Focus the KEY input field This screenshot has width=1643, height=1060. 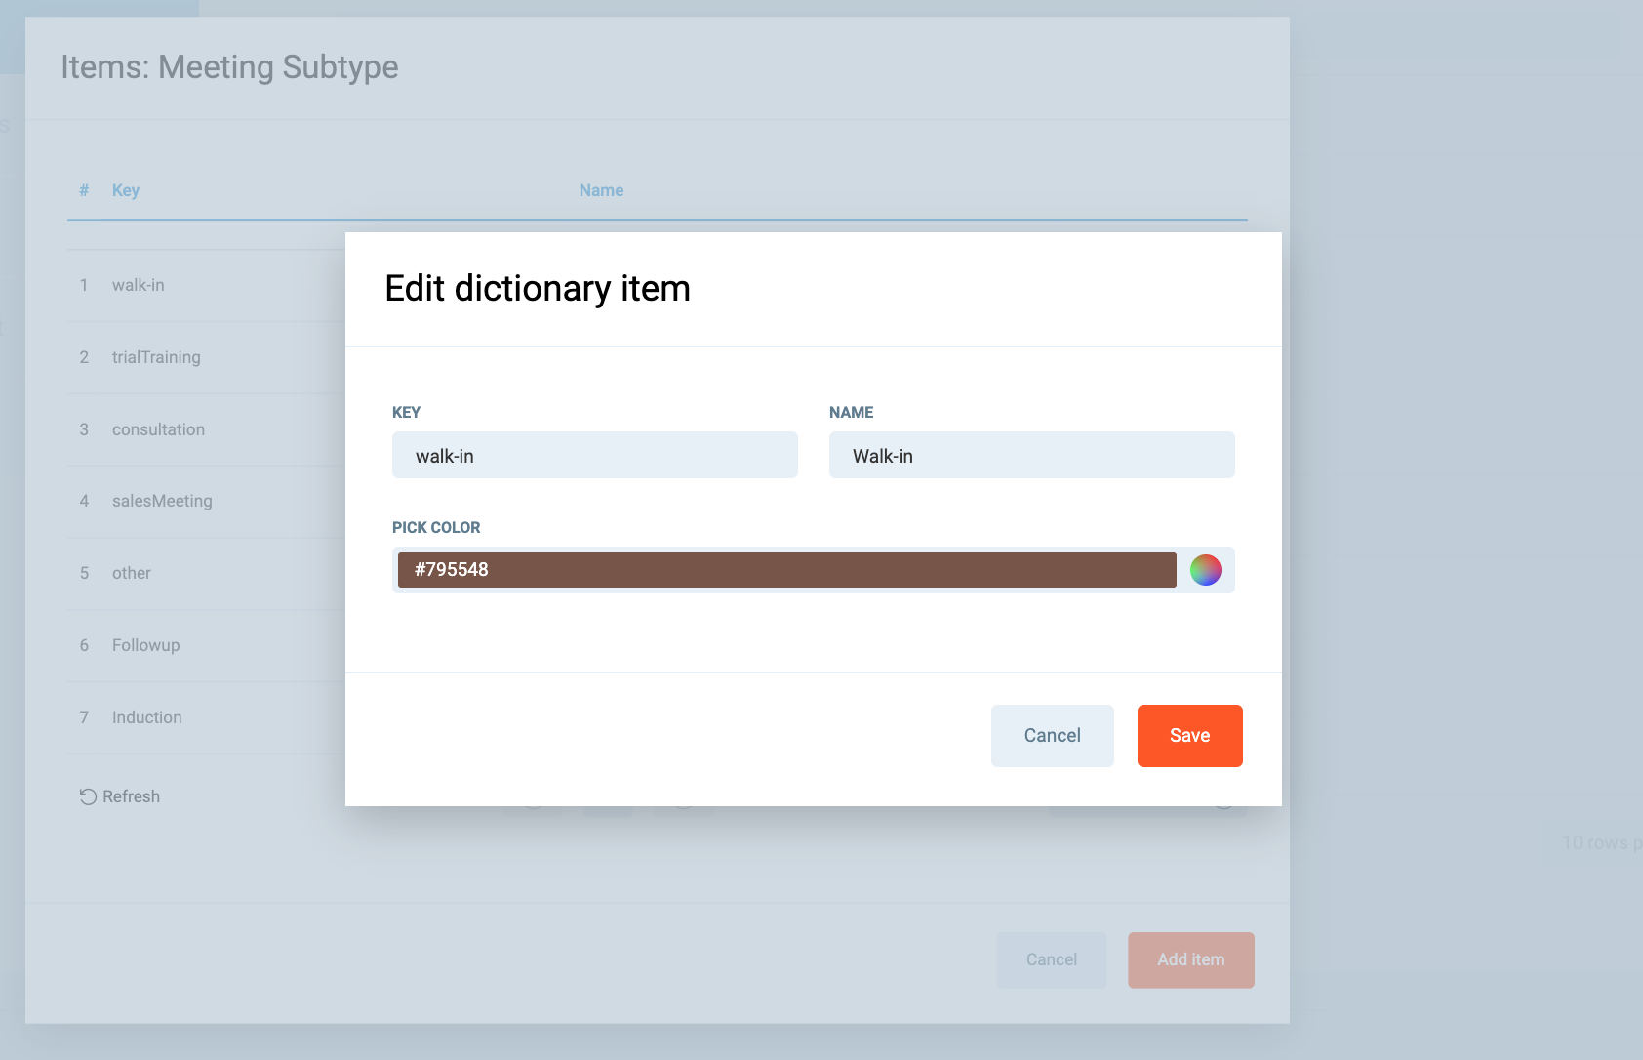(594, 456)
